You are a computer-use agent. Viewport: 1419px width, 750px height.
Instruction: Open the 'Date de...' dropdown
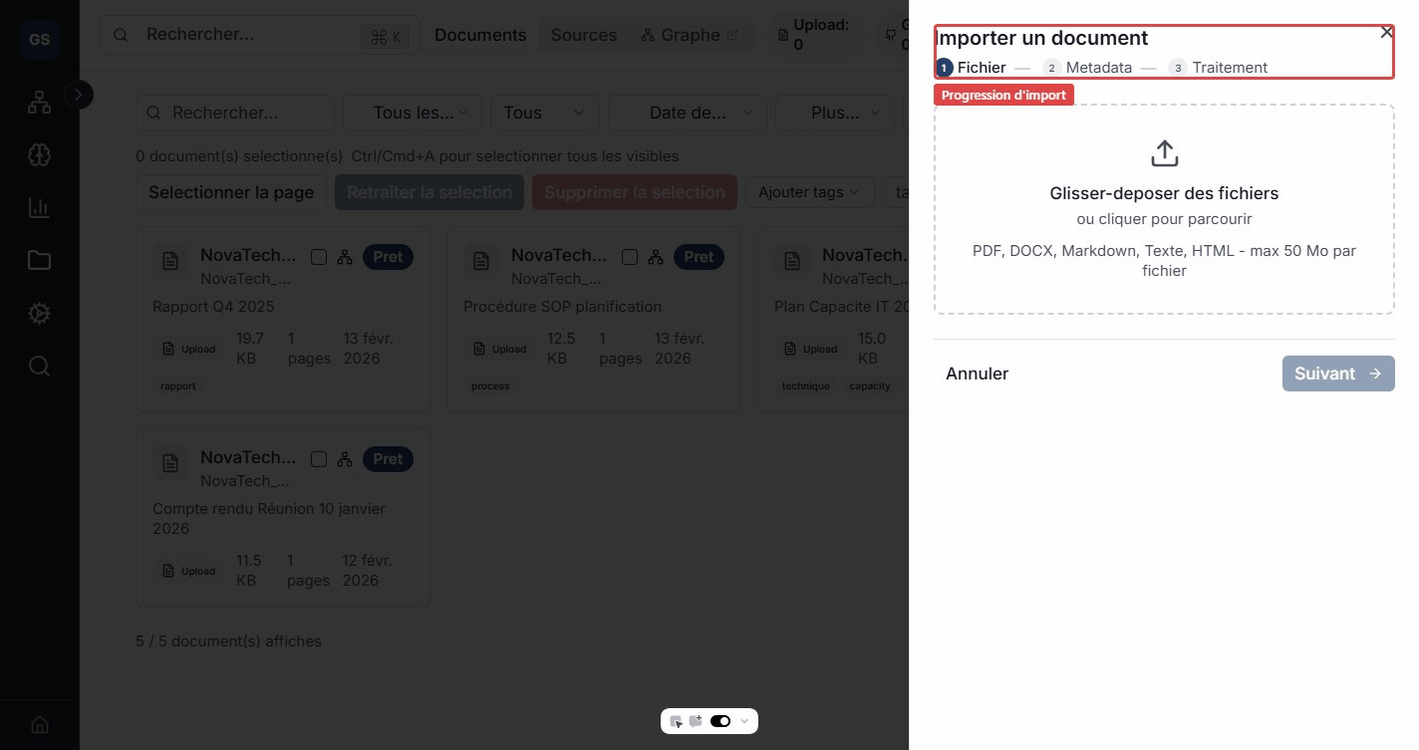(687, 113)
